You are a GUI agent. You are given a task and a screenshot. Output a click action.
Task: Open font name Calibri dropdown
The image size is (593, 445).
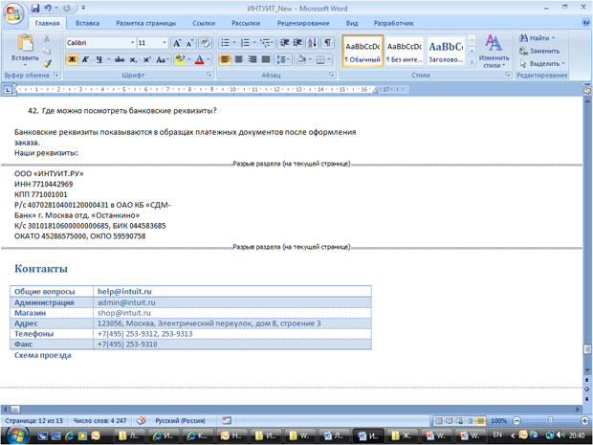pos(132,43)
